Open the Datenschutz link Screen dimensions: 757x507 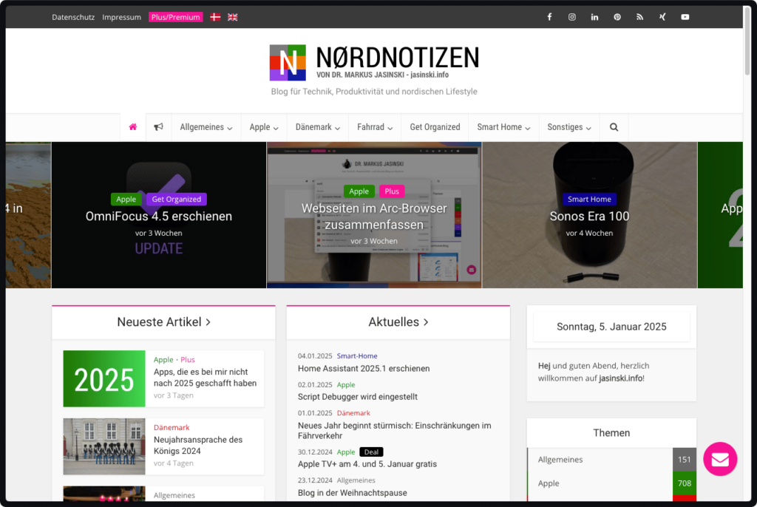[73, 17]
